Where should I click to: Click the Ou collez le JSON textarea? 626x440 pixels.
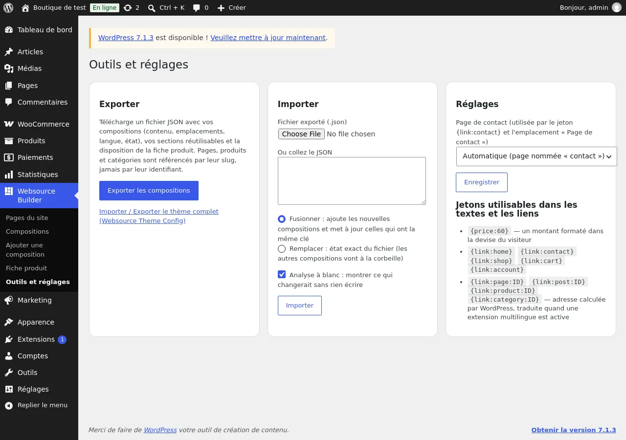click(352, 181)
